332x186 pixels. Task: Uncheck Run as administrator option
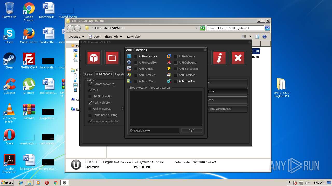(90, 121)
